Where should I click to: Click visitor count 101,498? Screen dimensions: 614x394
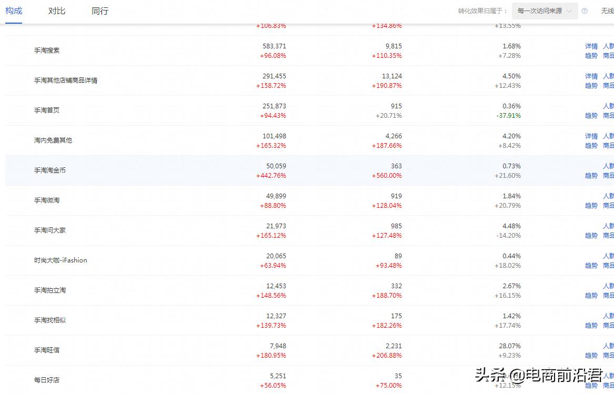pyautogui.click(x=274, y=136)
